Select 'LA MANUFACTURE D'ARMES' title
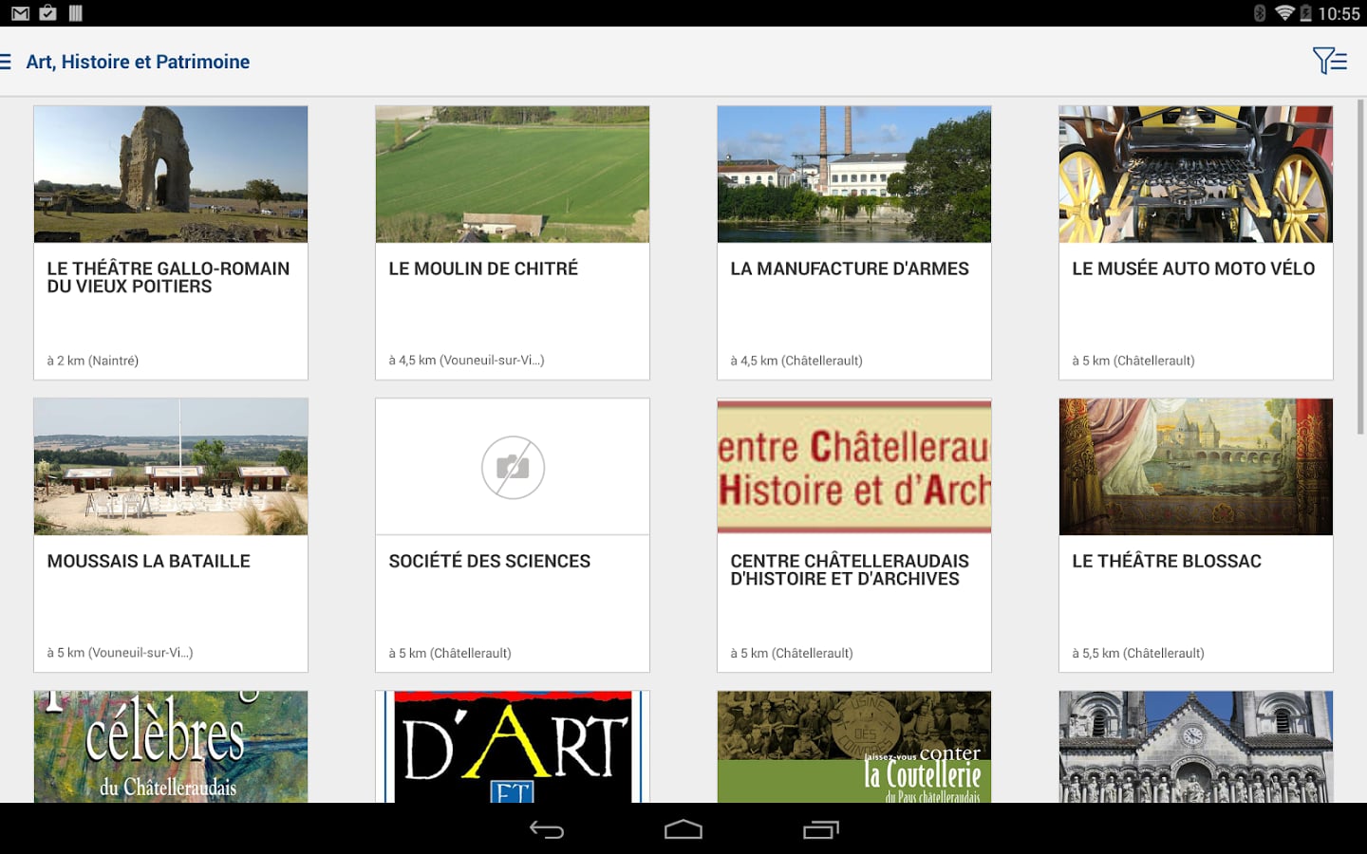Viewport: 1367px width, 854px height. pos(850,269)
